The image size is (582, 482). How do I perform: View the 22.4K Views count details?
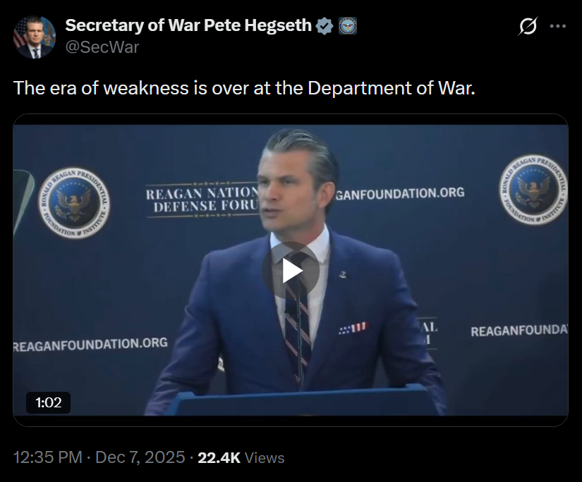241,457
